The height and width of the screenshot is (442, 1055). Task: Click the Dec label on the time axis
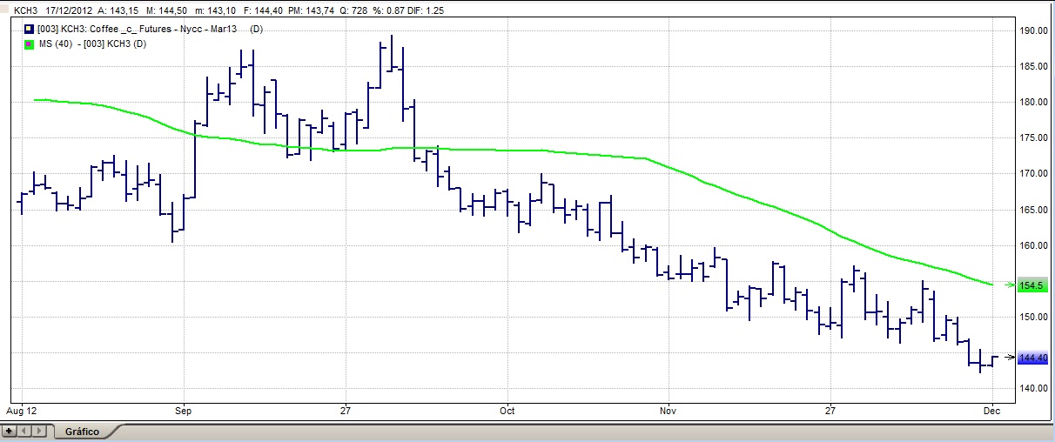click(991, 409)
